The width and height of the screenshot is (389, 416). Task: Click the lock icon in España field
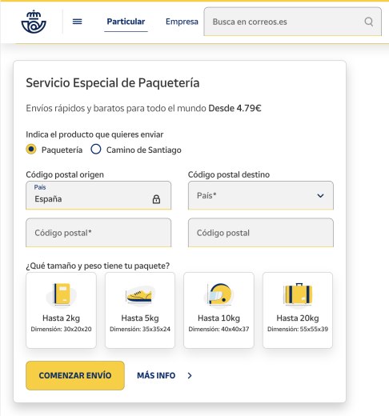pyautogui.click(x=156, y=199)
